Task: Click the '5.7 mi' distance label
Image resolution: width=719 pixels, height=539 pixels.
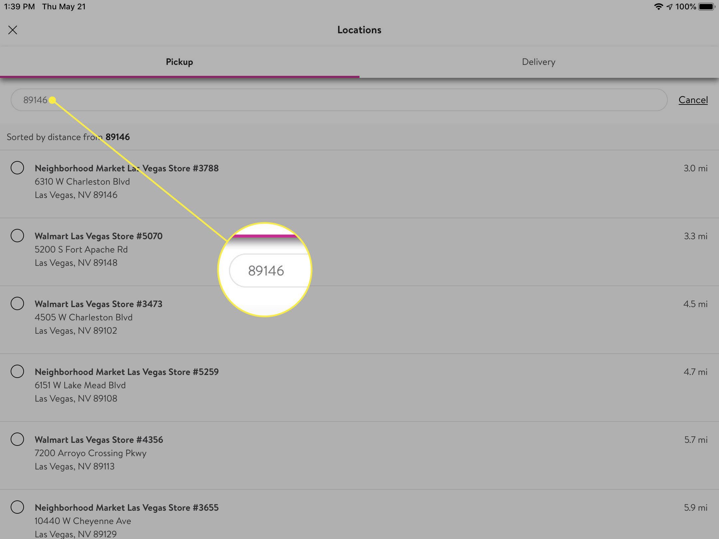Action: (x=696, y=440)
